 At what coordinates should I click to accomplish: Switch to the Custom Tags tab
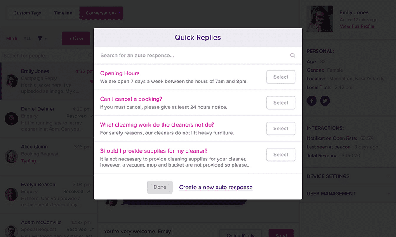point(27,13)
